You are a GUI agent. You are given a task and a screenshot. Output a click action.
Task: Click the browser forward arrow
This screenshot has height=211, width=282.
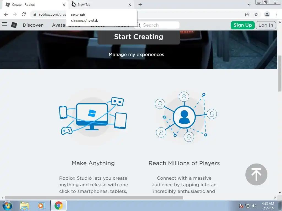coord(15,14)
